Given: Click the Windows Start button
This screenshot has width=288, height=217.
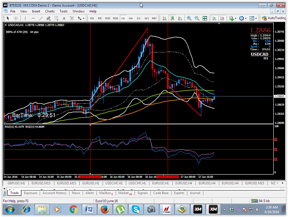Looking at the screenshot, I should 10,210.
